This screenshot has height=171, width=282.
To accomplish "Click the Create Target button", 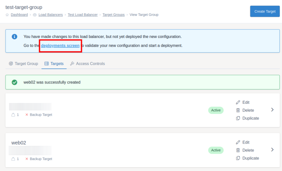I will tap(265, 11).
